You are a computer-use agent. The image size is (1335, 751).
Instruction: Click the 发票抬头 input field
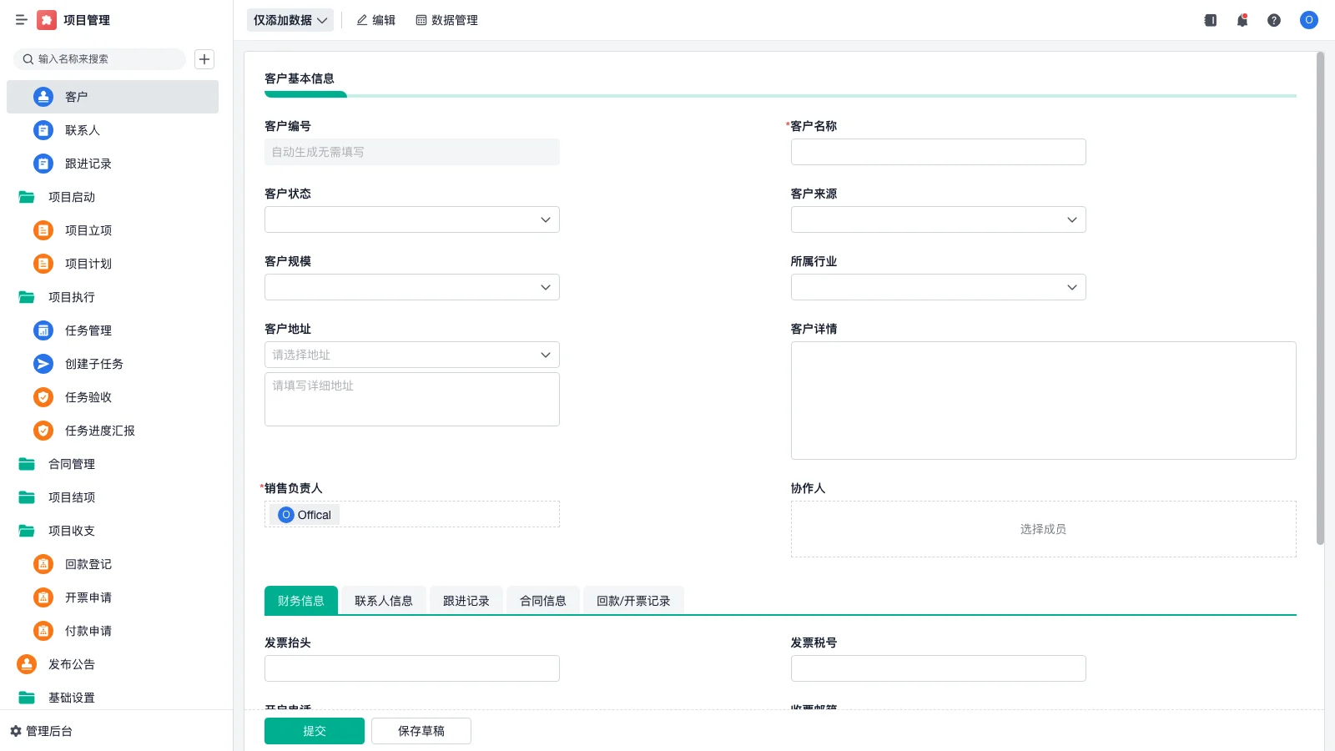(411, 668)
